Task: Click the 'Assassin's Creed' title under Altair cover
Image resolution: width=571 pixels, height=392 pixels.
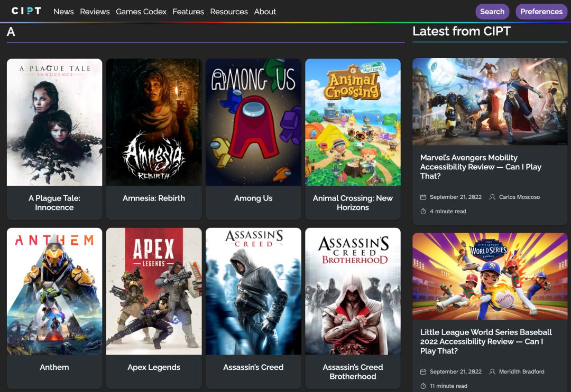Action: pyautogui.click(x=253, y=367)
